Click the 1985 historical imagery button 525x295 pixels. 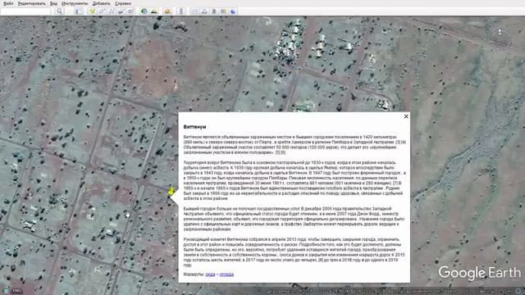(x=17, y=291)
